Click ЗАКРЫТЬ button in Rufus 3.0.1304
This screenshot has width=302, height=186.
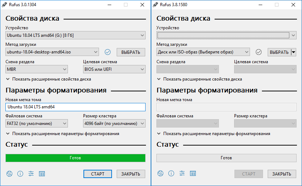[x=131, y=174]
